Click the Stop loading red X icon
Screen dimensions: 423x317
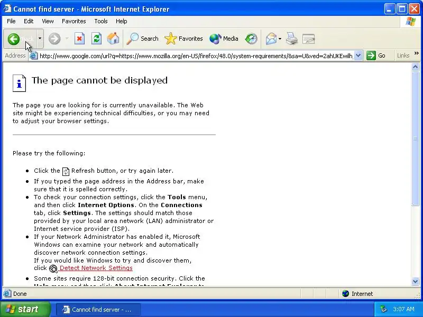pos(79,39)
